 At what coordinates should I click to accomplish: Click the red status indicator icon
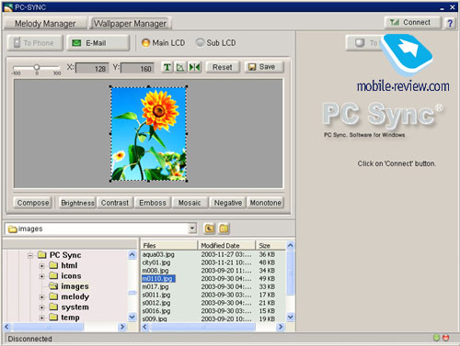pyautogui.click(x=446, y=338)
